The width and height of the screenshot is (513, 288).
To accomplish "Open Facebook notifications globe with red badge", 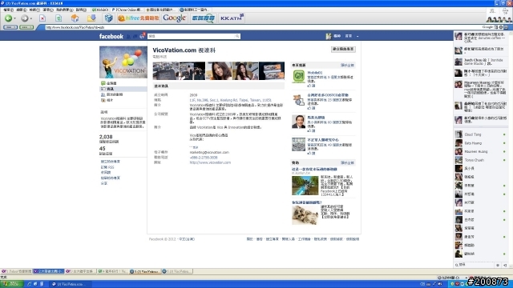I will pos(142,36).
